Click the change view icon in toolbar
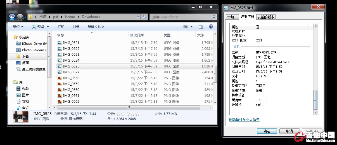Screen dimensions: 337x145 [x=186, y=27]
